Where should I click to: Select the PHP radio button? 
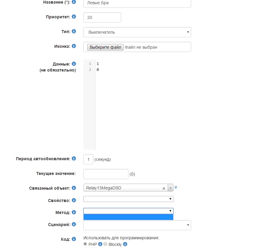click(x=85, y=244)
